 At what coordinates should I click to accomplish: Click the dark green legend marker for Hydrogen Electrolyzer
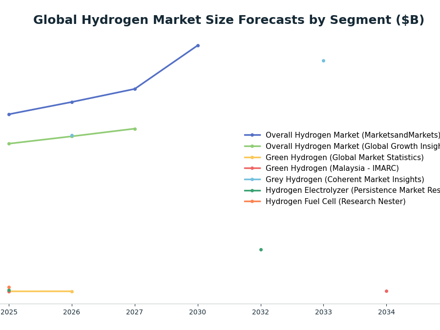pyautogui.click(x=252, y=190)
